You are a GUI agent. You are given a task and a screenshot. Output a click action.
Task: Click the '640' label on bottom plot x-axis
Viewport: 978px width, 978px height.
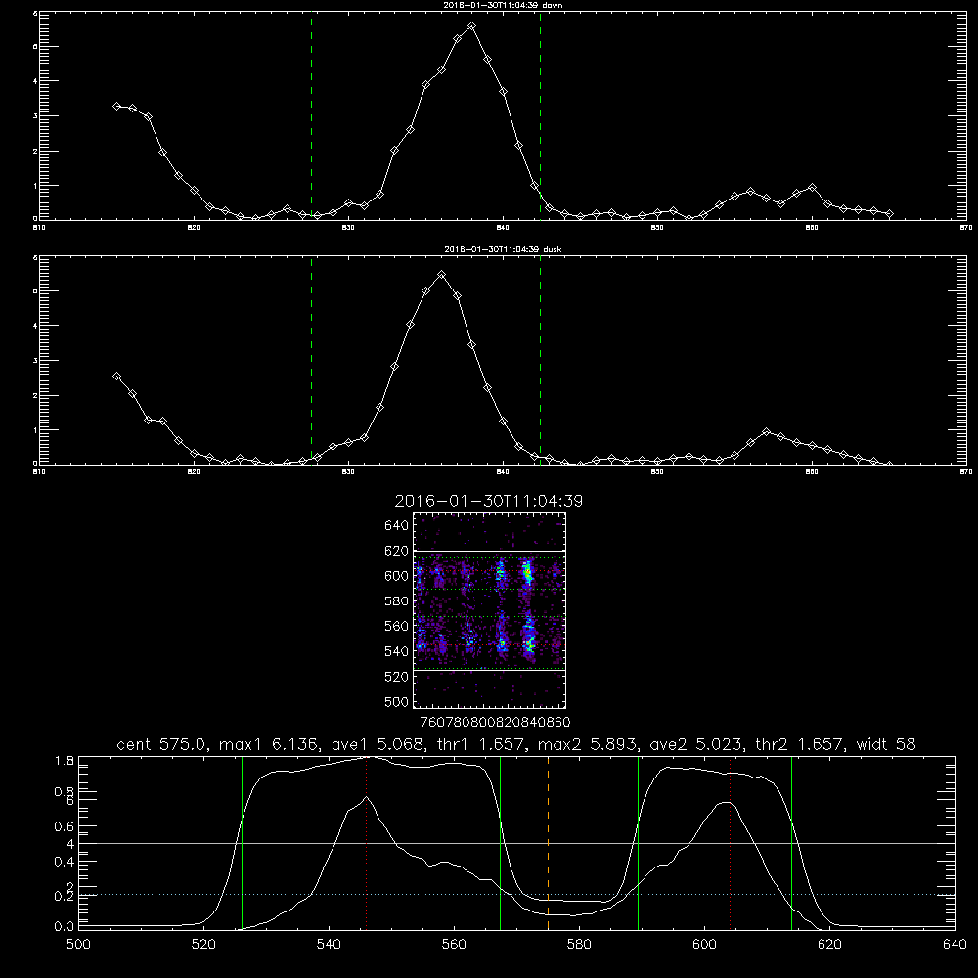pos(955,945)
